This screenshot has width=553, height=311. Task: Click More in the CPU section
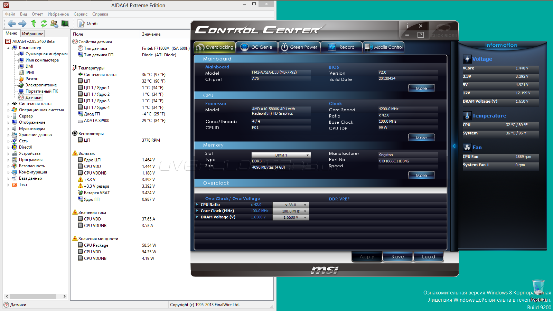coord(421,138)
